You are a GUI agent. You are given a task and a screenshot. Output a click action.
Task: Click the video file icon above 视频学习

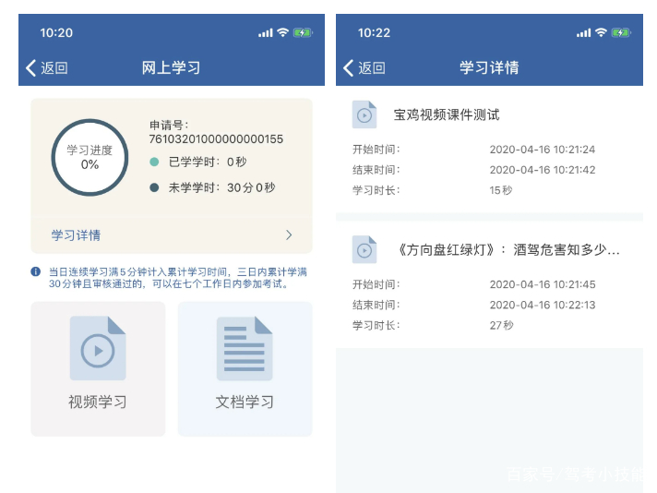click(98, 348)
